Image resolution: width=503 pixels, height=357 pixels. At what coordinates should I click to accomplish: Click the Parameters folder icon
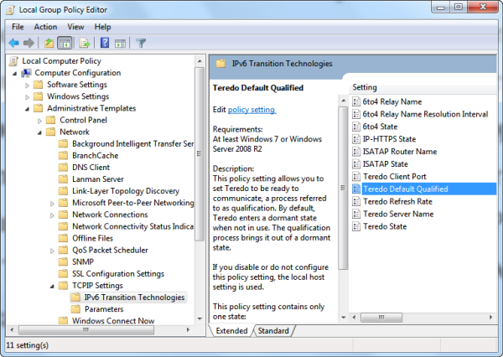pos(75,309)
